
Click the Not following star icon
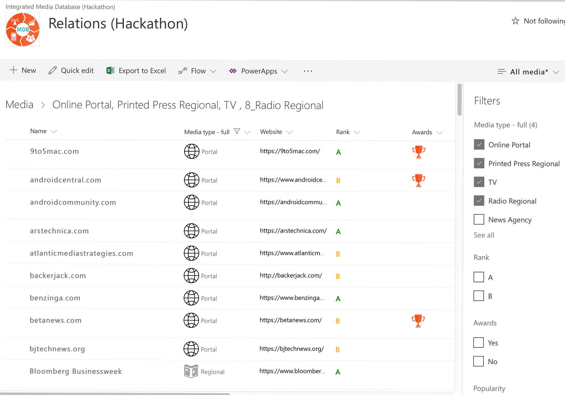coord(515,21)
